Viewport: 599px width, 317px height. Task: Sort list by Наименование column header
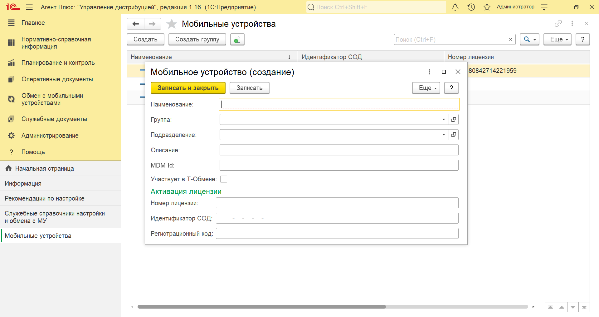click(x=212, y=57)
